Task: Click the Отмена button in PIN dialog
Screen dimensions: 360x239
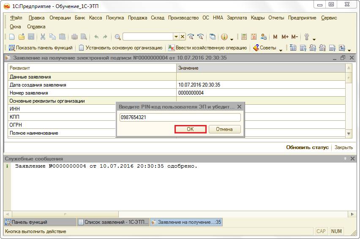Action: point(224,129)
